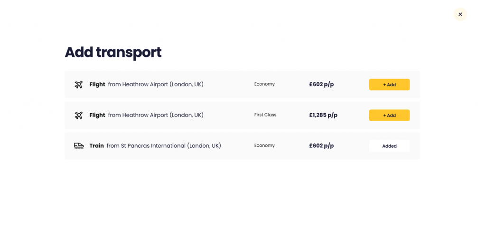This screenshot has width=486, height=232.
Task: Close the Add transport dialog
Action: [460, 14]
